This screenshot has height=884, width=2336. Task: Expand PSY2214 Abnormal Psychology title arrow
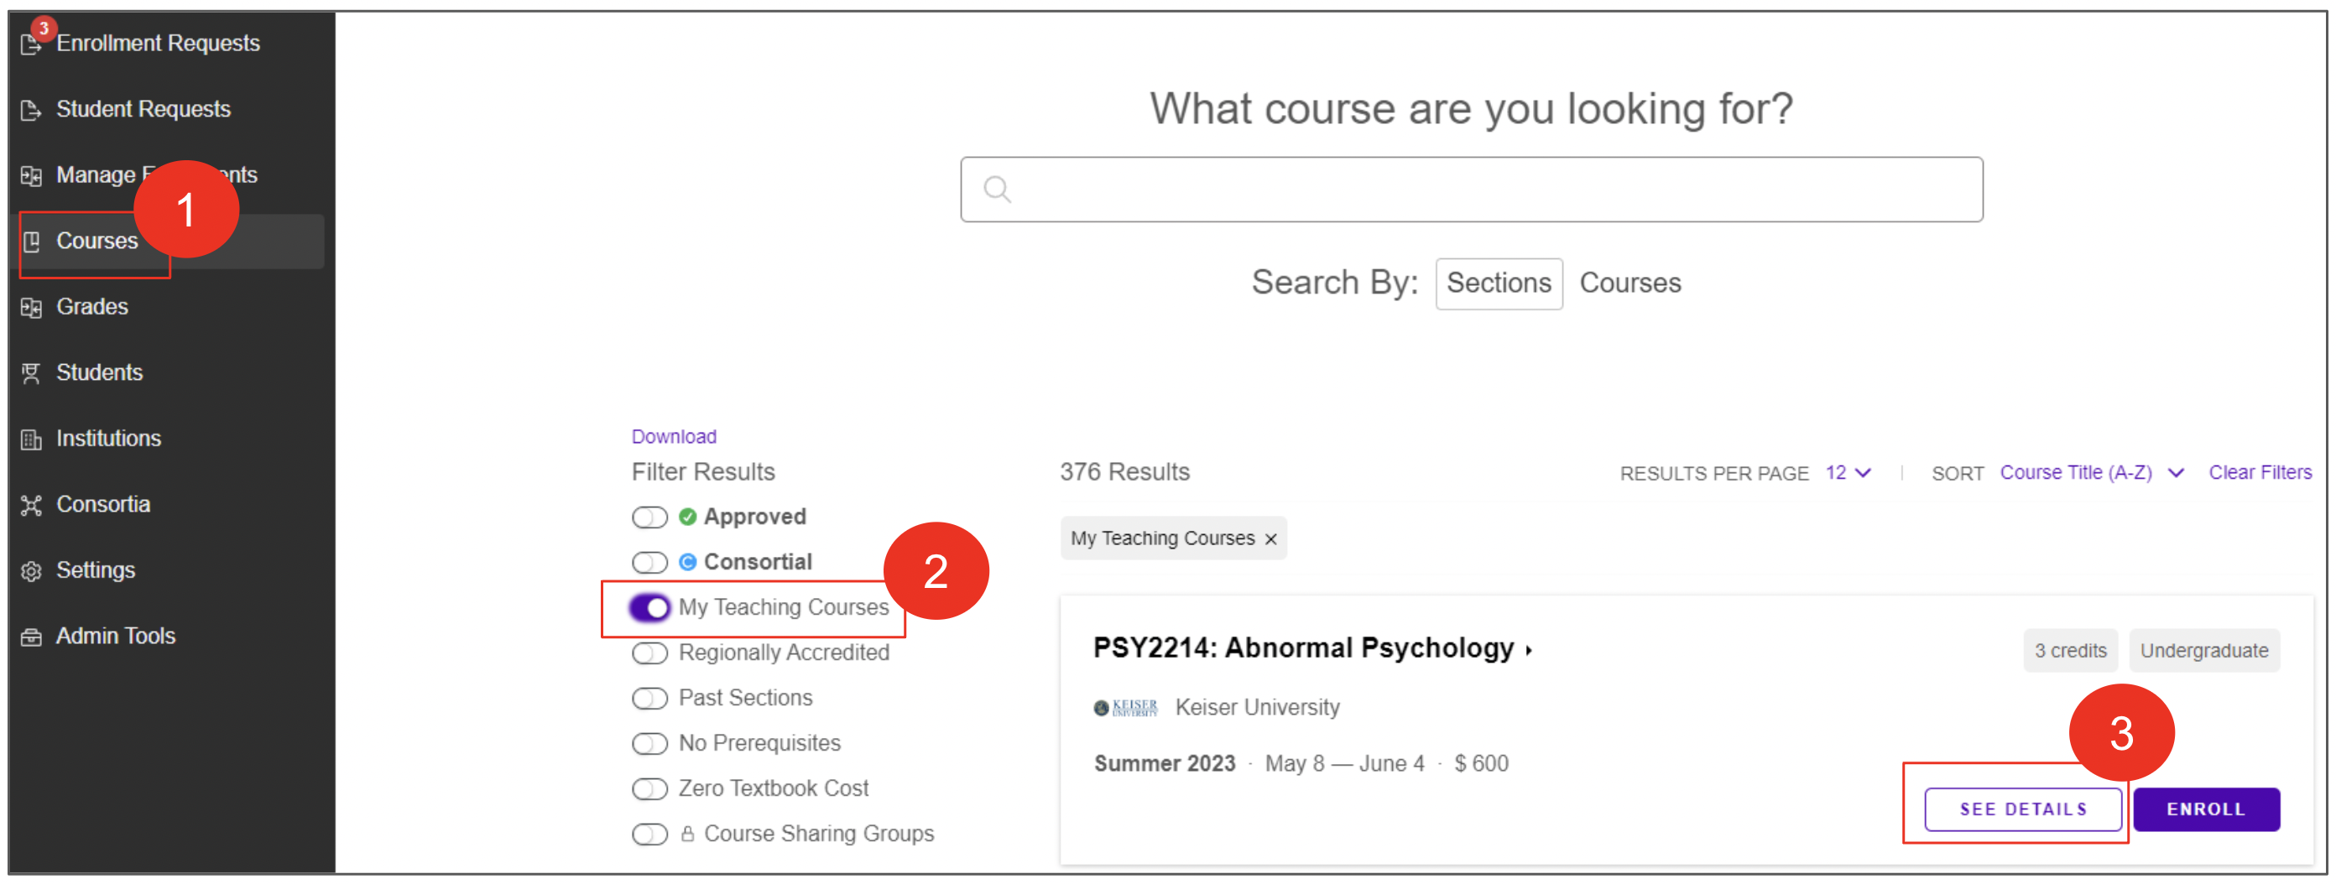(1529, 650)
